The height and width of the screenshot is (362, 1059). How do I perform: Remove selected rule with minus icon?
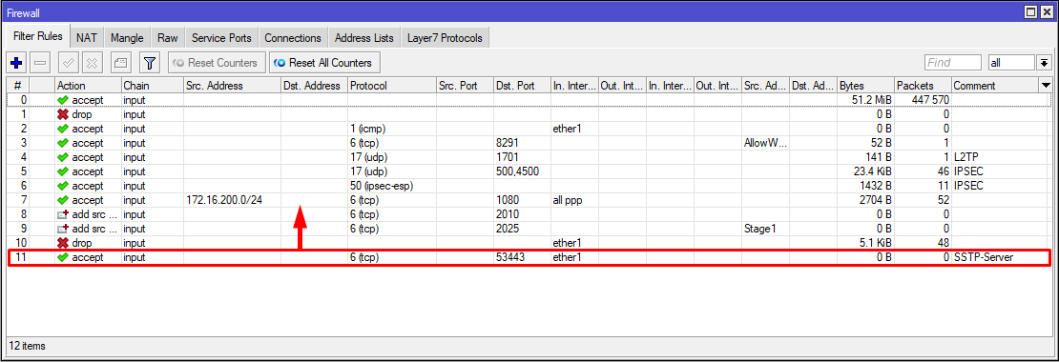(x=40, y=63)
